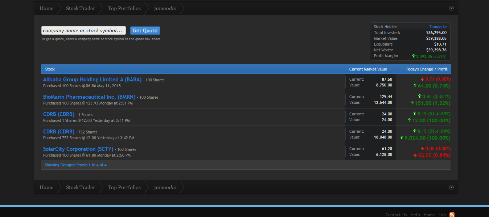Click Help link in footer

coord(415,215)
